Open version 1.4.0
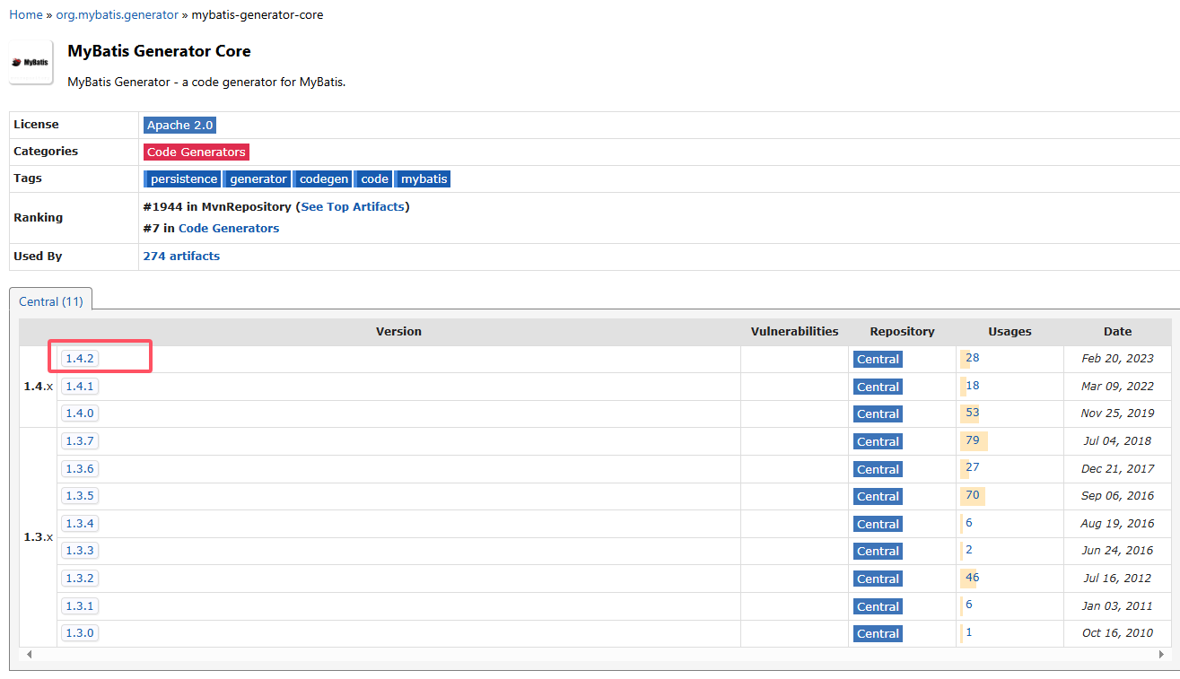The width and height of the screenshot is (1180, 679). (x=80, y=413)
